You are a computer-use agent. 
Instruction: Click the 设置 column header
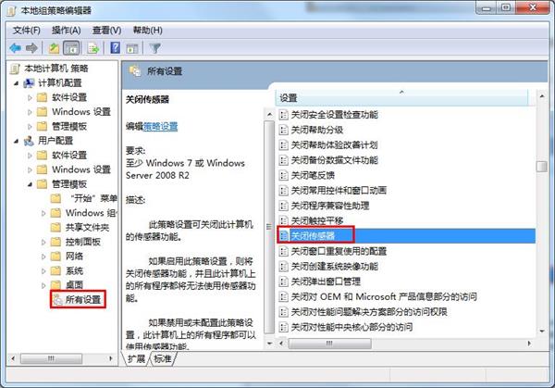401,98
